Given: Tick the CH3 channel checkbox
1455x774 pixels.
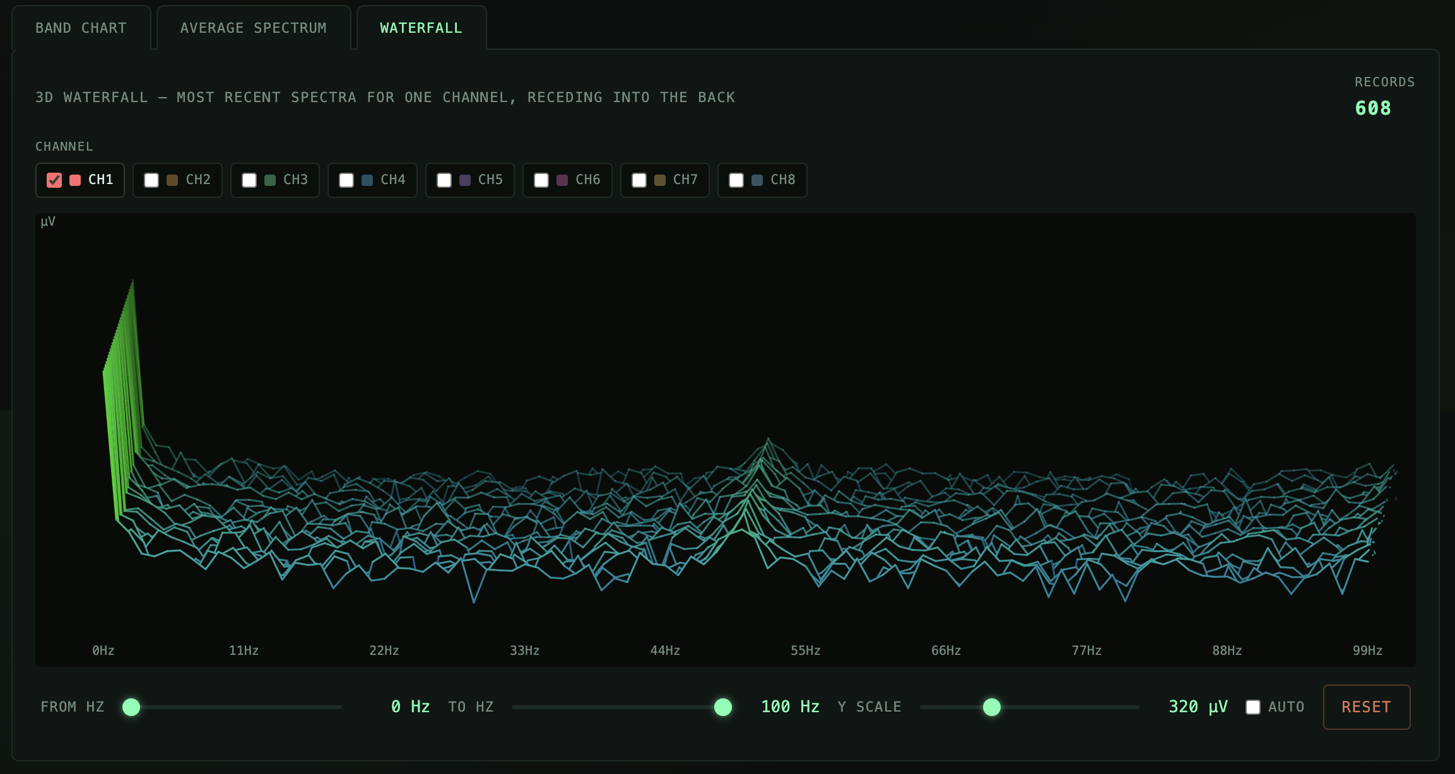Looking at the screenshot, I should point(249,180).
